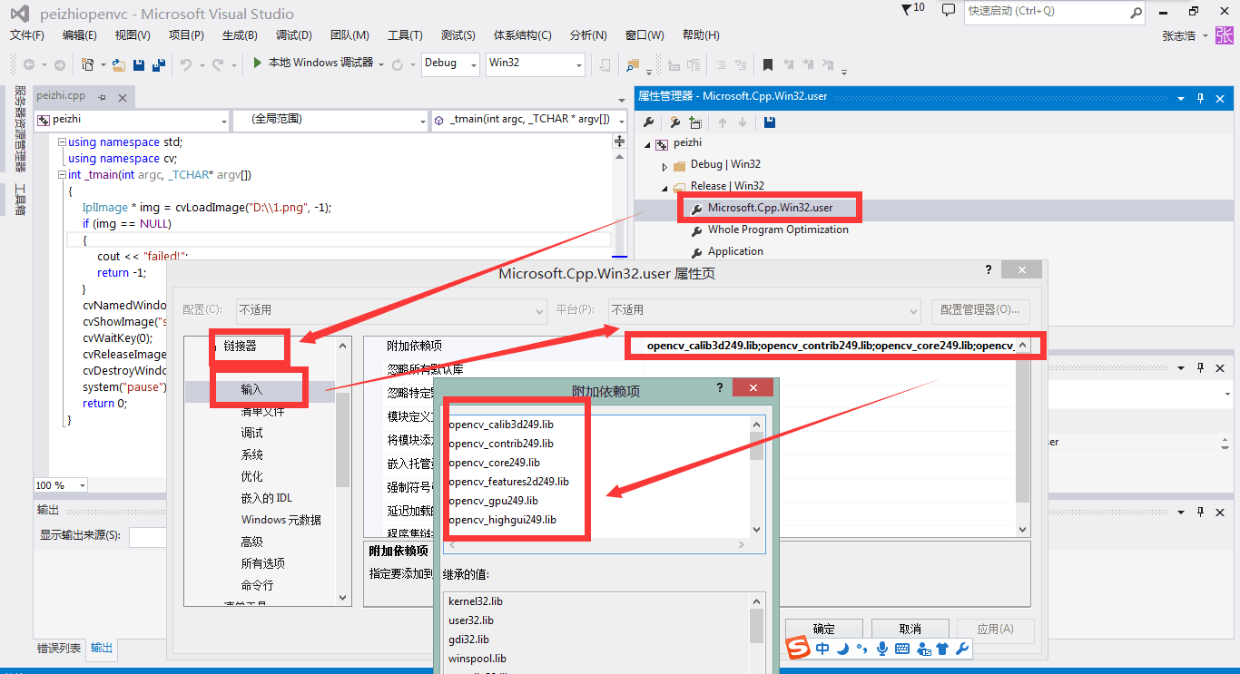The width and height of the screenshot is (1240, 674).
Task: Open the 生成(B) menu
Action: pyautogui.click(x=240, y=35)
